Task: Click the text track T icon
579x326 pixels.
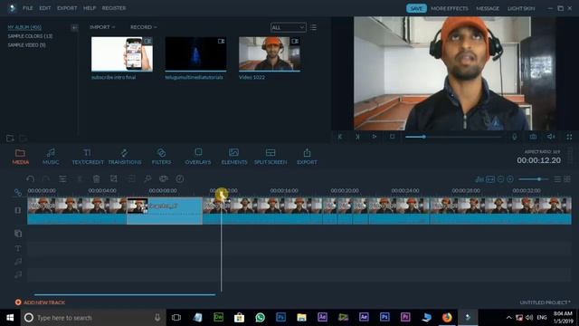Action: (x=18, y=248)
